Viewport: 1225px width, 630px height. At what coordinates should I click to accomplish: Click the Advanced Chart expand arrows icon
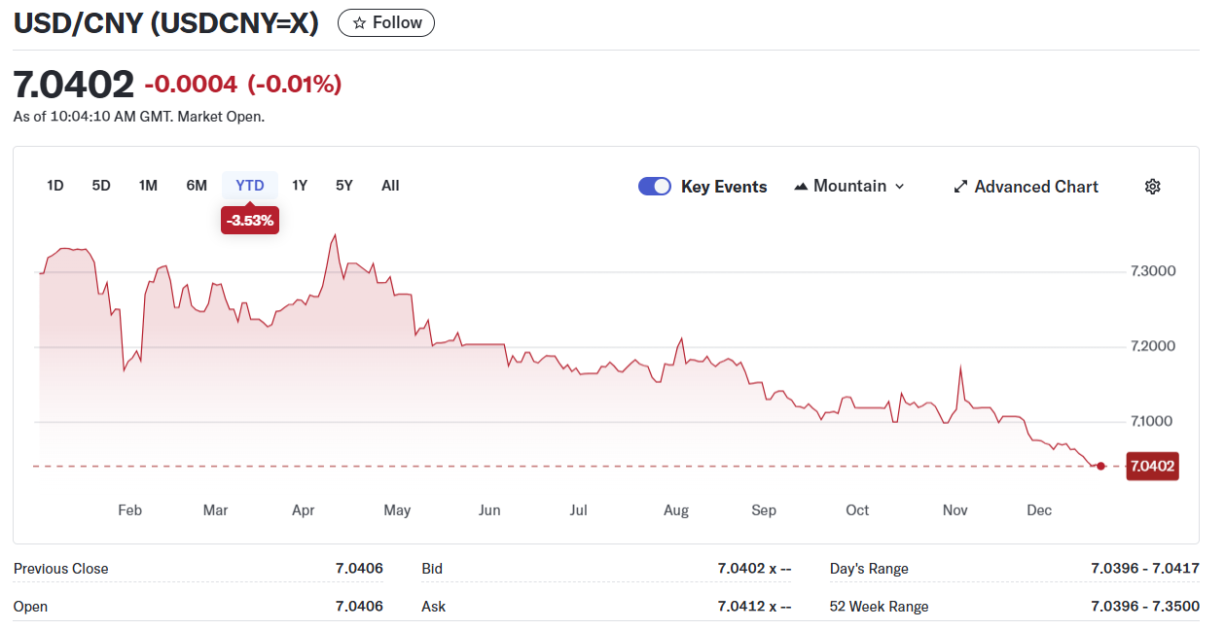[x=960, y=187]
